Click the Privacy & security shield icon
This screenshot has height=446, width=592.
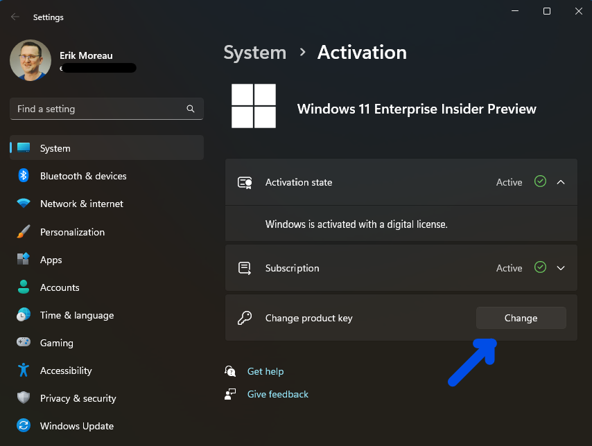point(24,398)
